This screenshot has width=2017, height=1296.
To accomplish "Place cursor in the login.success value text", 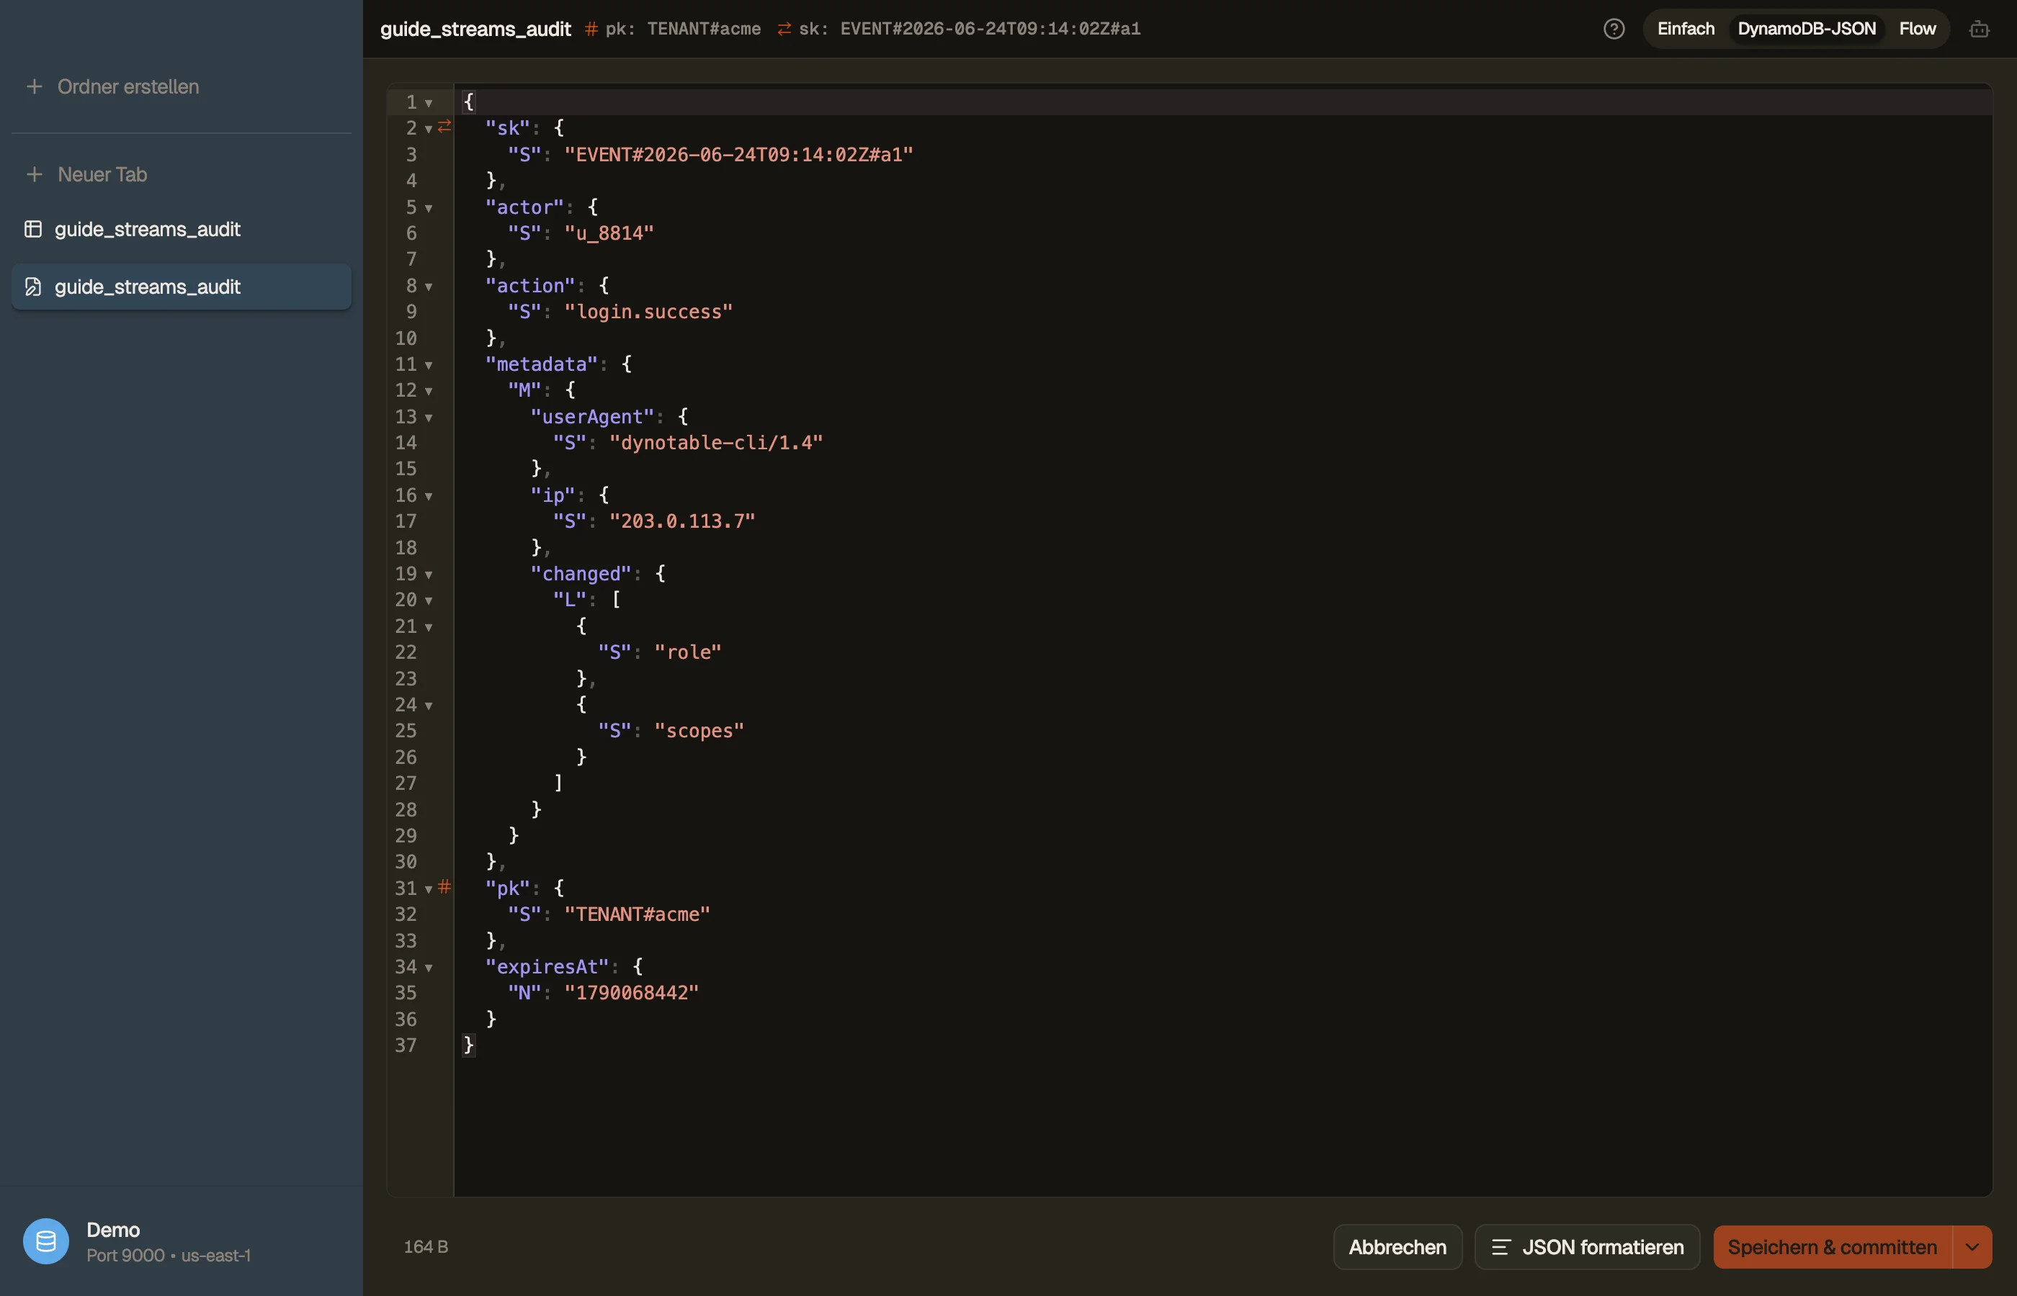I will (649, 312).
